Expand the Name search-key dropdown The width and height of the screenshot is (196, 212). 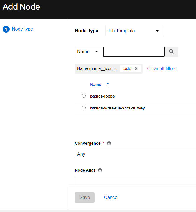88,52
